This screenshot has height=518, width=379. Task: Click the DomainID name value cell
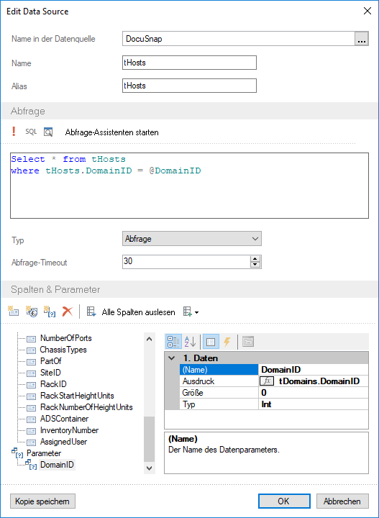(314, 370)
